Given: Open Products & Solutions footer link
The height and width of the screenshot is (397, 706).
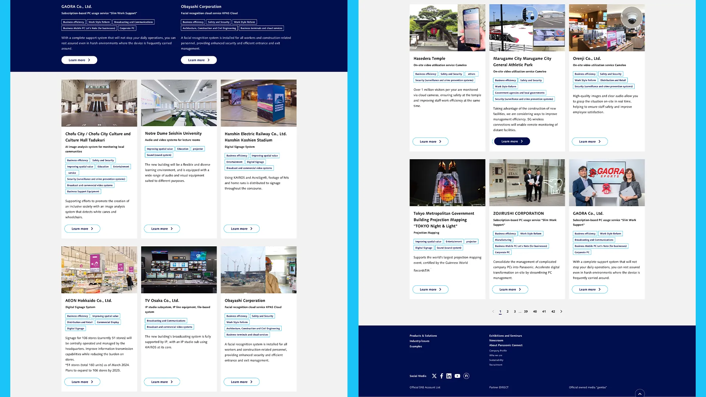Looking at the screenshot, I should pyautogui.click(x=423, y=336).
